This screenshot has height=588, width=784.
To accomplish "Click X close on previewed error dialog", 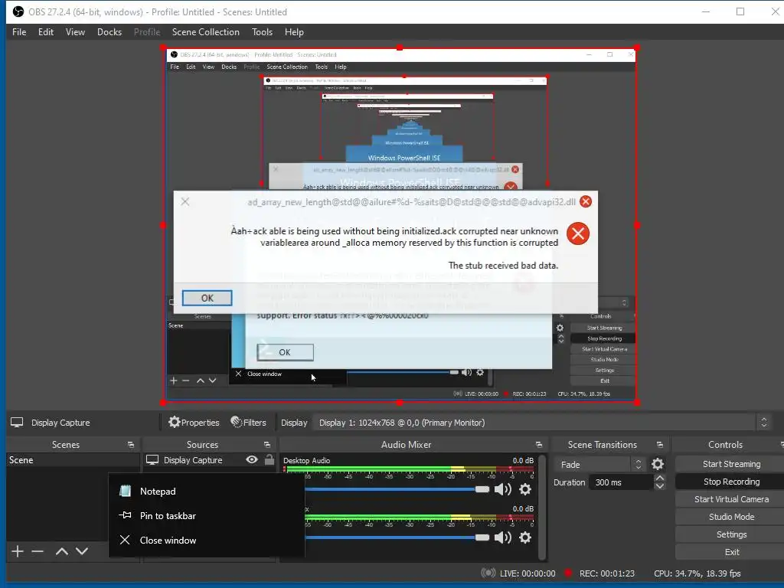I will pyautogui.click(x=185, y=201).
